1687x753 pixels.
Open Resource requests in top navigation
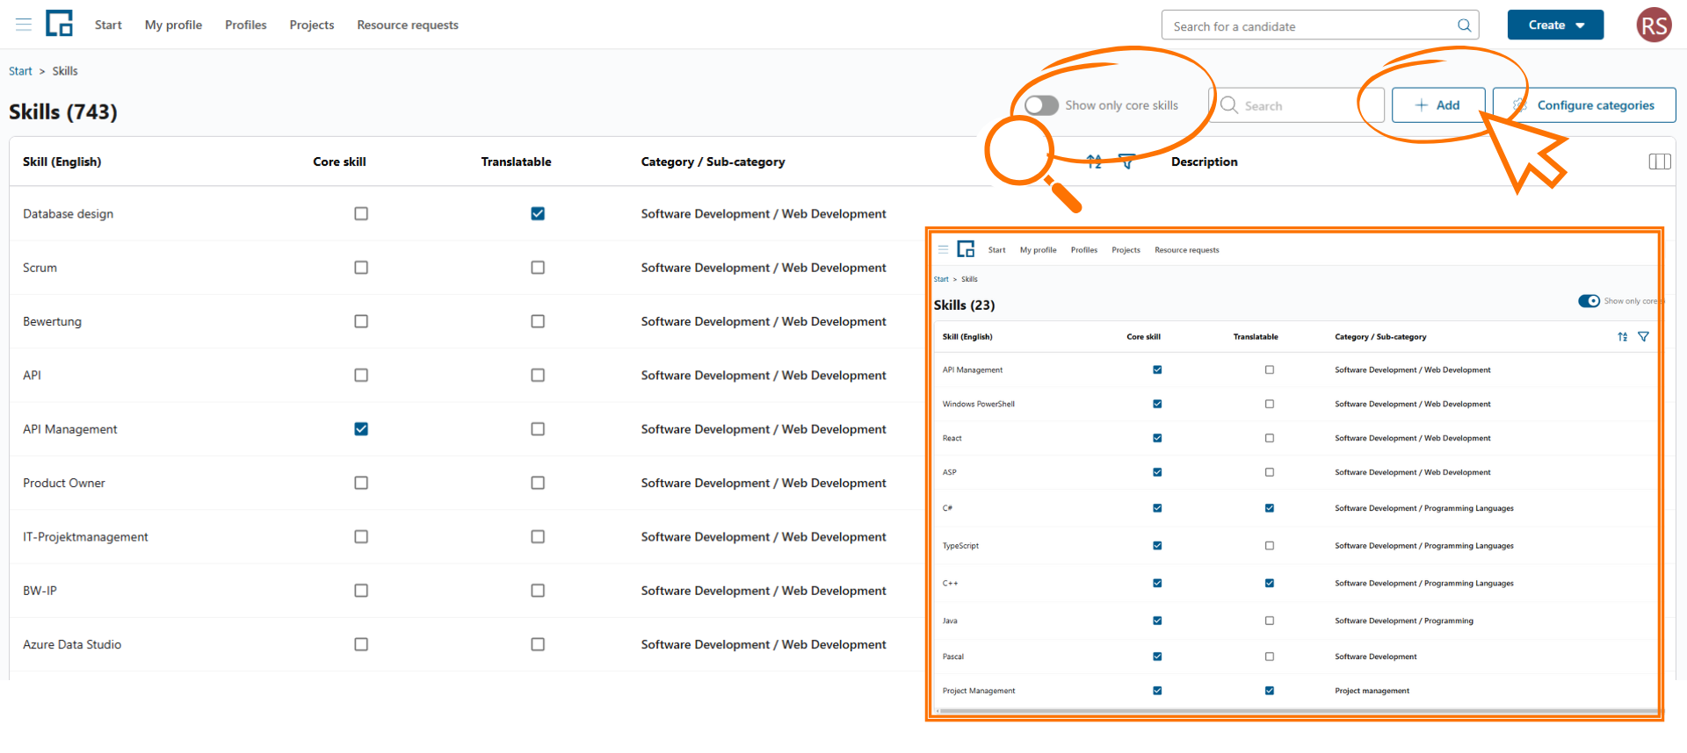point(408,25)
